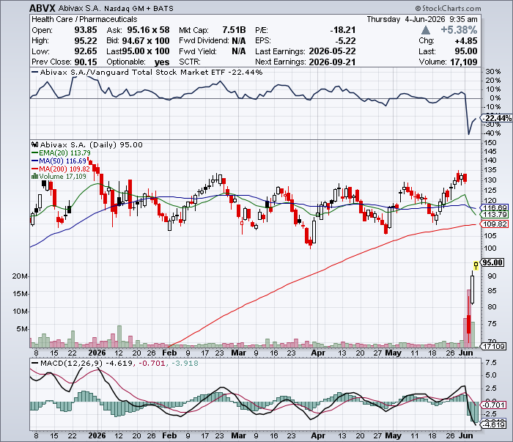Click the Next Earnings date 2026-09-21
This screenshot has height=442, width=513.
tap(332, 62)
